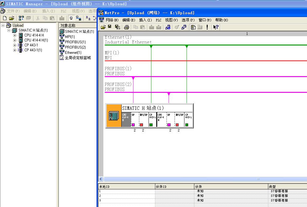
Task: Open 网络(N) menu in NetPro
Action: coord(112,20)
